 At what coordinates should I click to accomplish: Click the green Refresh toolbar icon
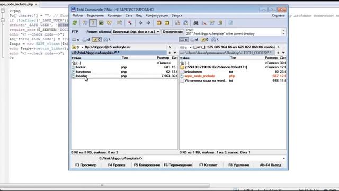coord(75,23)
